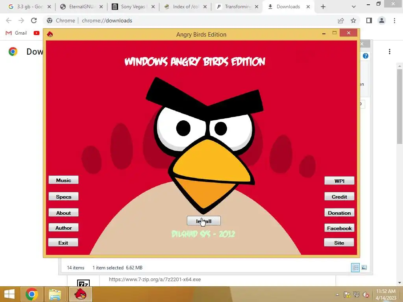Go back in Chrome
Viewport: 403px width, 302px height.
[9, 20]
